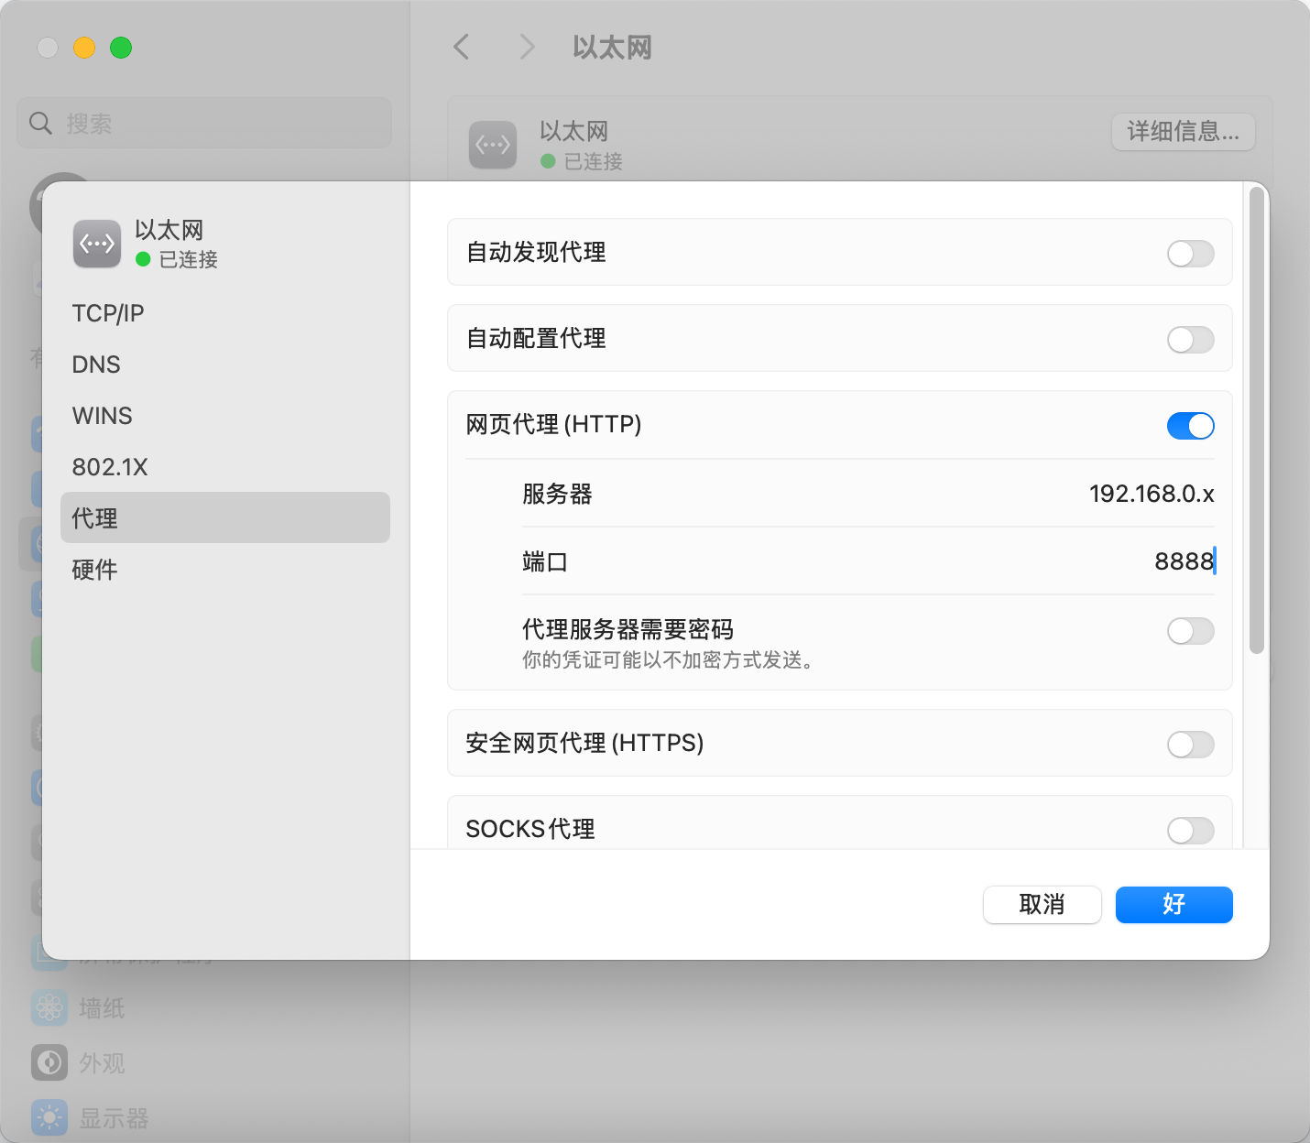The image size is (1310, 1143).
Task: Open the 外观 (Appearance) settings icon
Action: [49, 1062]
